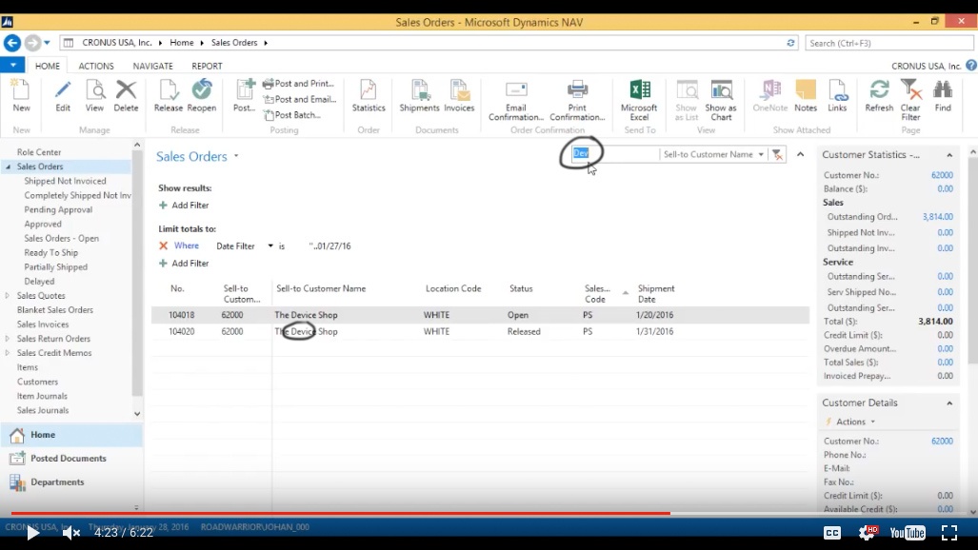Open Departments navigation button
This screenshot has width=978, height=550.
pyautogui.click(x=71, y=482)
